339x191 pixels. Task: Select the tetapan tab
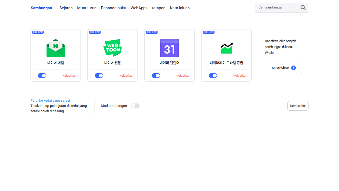(x=159, y=8)
